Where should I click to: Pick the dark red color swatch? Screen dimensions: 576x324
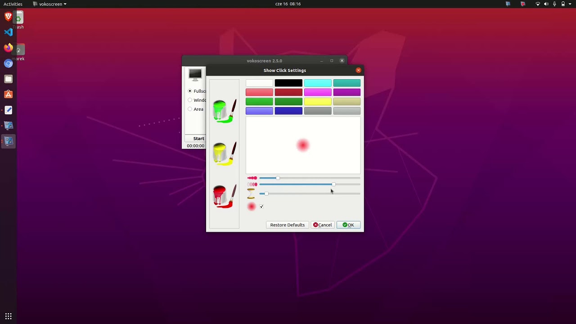288,92
